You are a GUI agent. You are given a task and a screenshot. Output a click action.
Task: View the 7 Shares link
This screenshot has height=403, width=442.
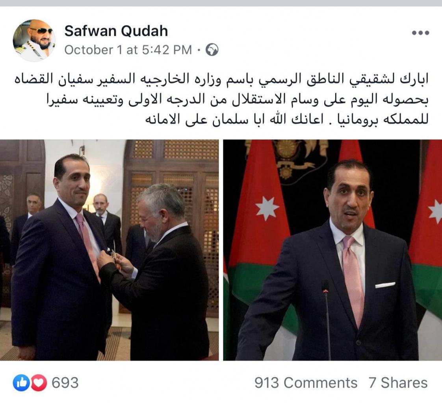click(x=398, y=383)
